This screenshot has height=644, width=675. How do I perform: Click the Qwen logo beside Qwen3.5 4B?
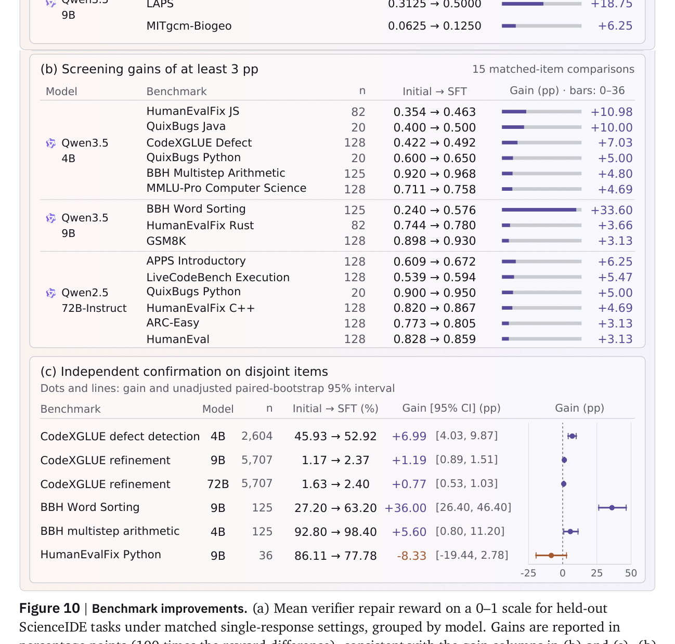pyautogui.click(x=51, y=143)
